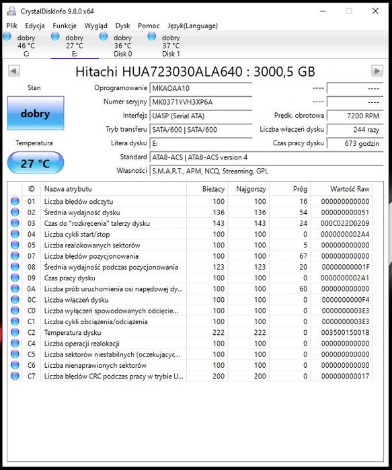Click the status orb for attribute 0C
392x470 pixels.
pos(15,299)
